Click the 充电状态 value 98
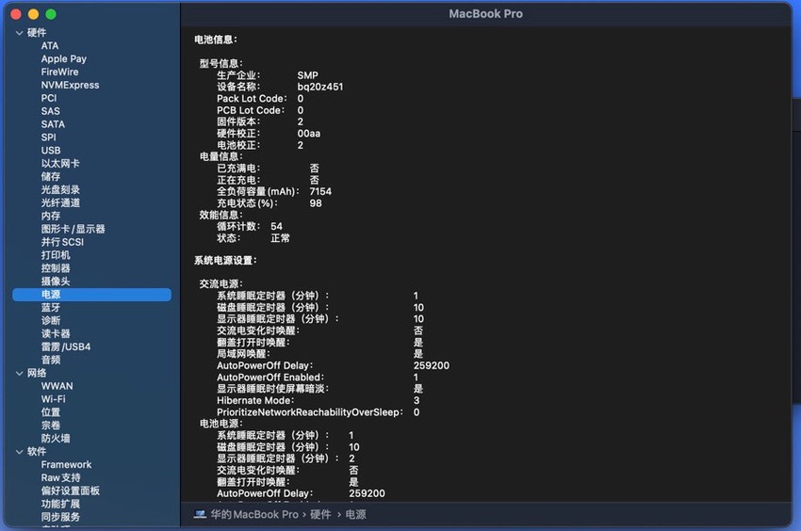This screenshot has width=801, height=531. pyautogui.click(x=316, y=203)
